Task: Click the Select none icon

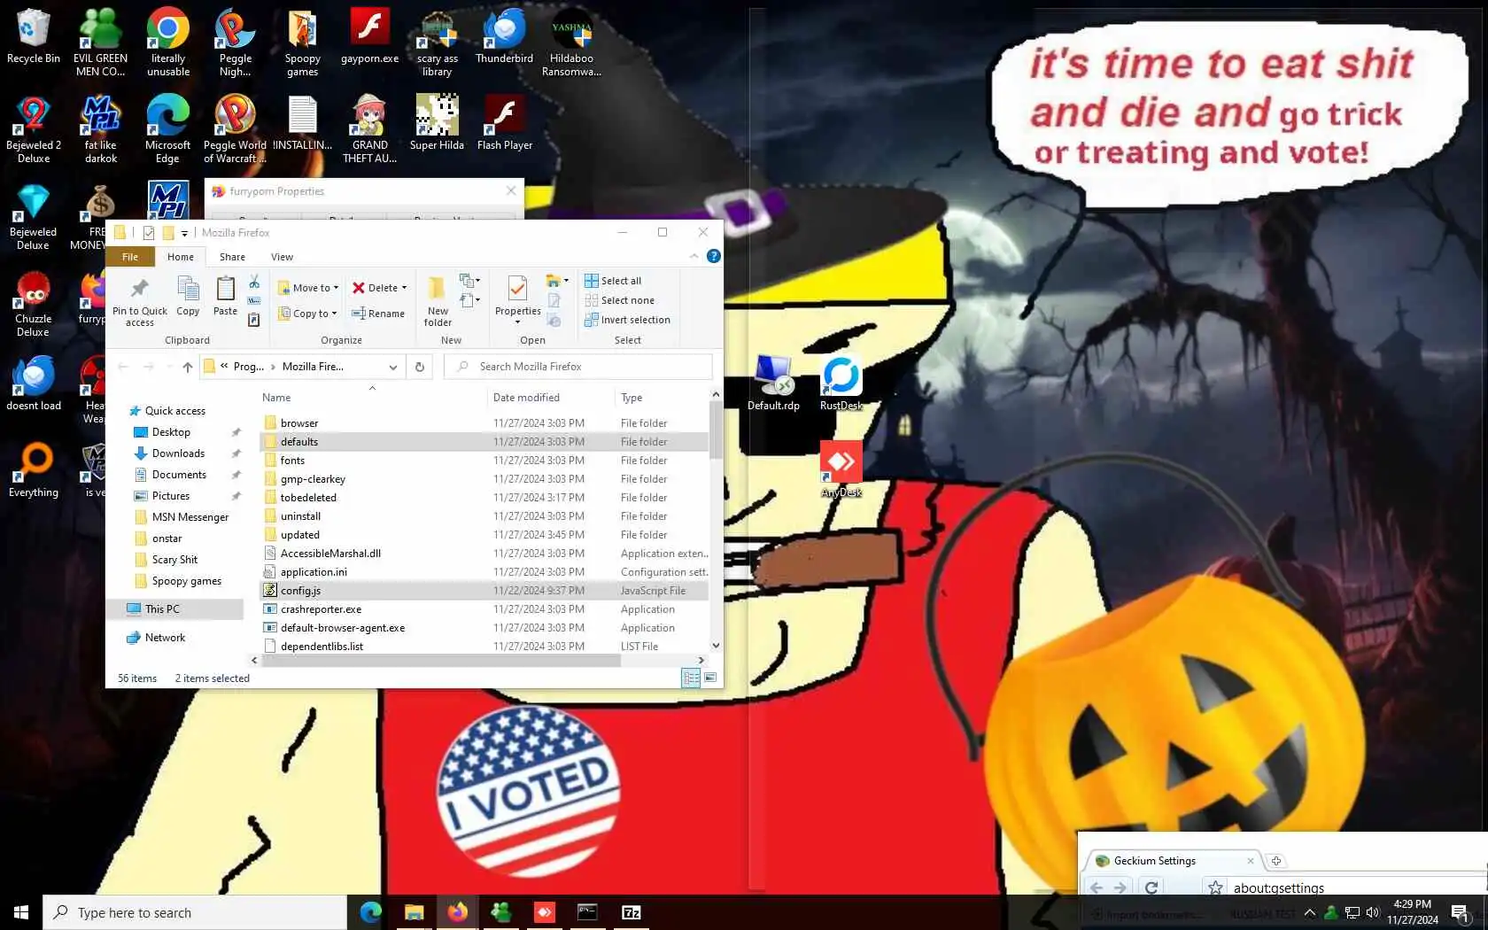Action: [x=592, y=300]
